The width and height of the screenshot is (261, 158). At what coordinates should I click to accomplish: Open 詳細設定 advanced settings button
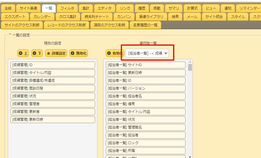pos(56,53)
